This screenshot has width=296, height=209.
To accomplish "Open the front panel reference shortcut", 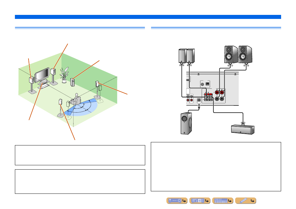I will click(177, 201).
